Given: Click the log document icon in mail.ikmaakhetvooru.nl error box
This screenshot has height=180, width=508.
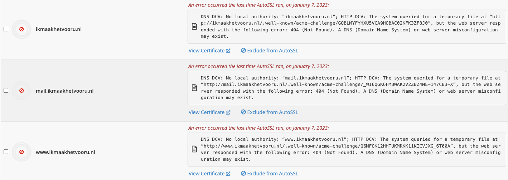Looking at the screenshot, I should 194,88.
